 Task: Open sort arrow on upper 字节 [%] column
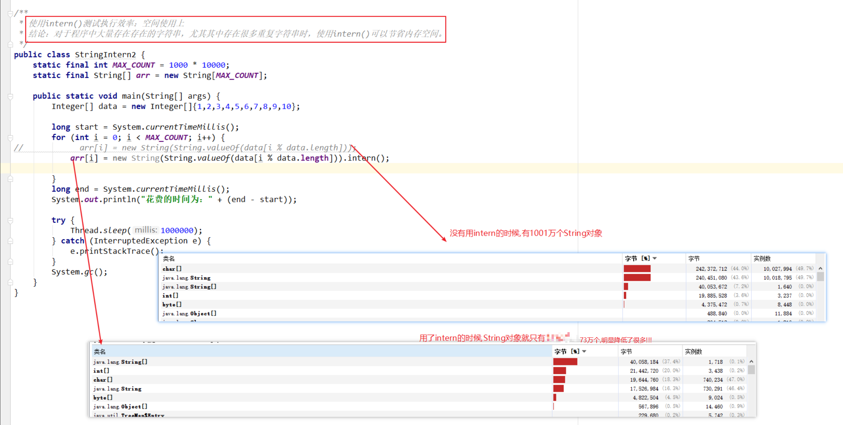pos(655,259)
